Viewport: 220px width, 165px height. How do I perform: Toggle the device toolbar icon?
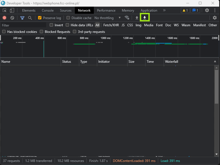(x=12, y=11)
